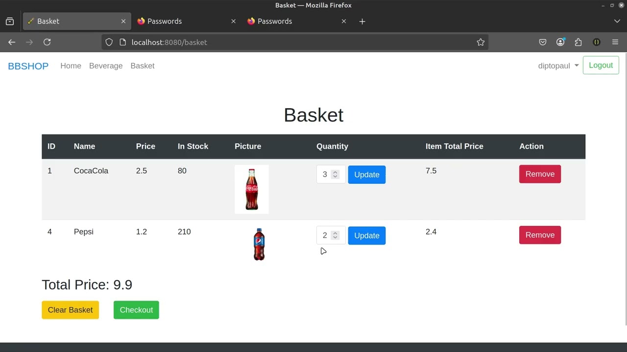Click the 'Pepsi' name cell
The width and height of the screenshot is (627, 352).
click(x=84, y=232)
